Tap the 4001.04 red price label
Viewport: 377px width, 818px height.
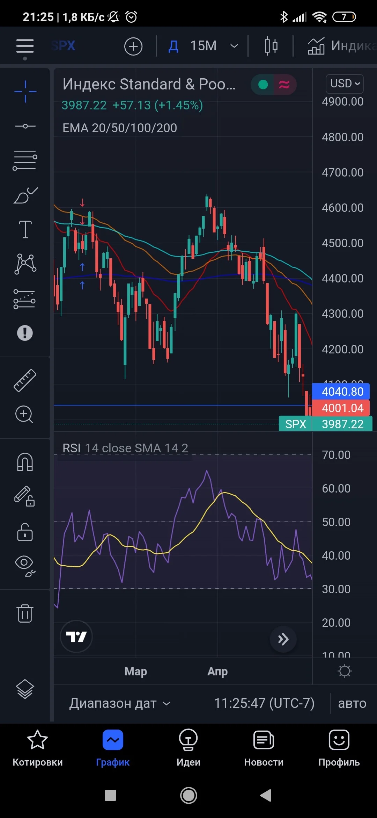pyautogui.click(x=341, y=408)
